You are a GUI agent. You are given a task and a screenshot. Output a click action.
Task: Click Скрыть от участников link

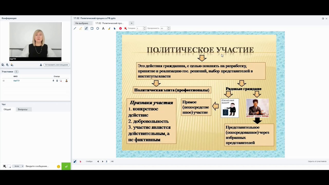pyautogui.click(x=317, y=161)
